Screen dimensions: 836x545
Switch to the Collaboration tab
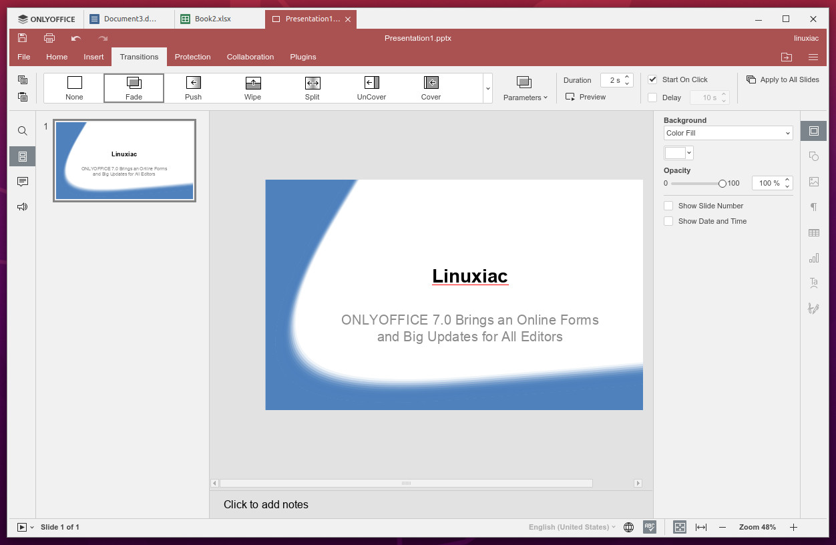coord(250,57)
